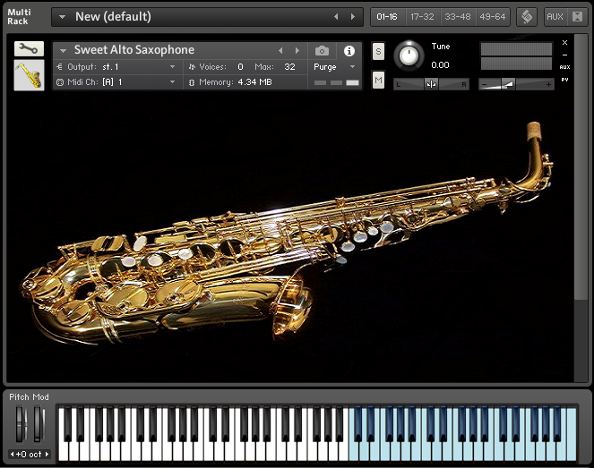
Task: Load previous multi with the header left arrow
Action: click(x=336, y=17)
